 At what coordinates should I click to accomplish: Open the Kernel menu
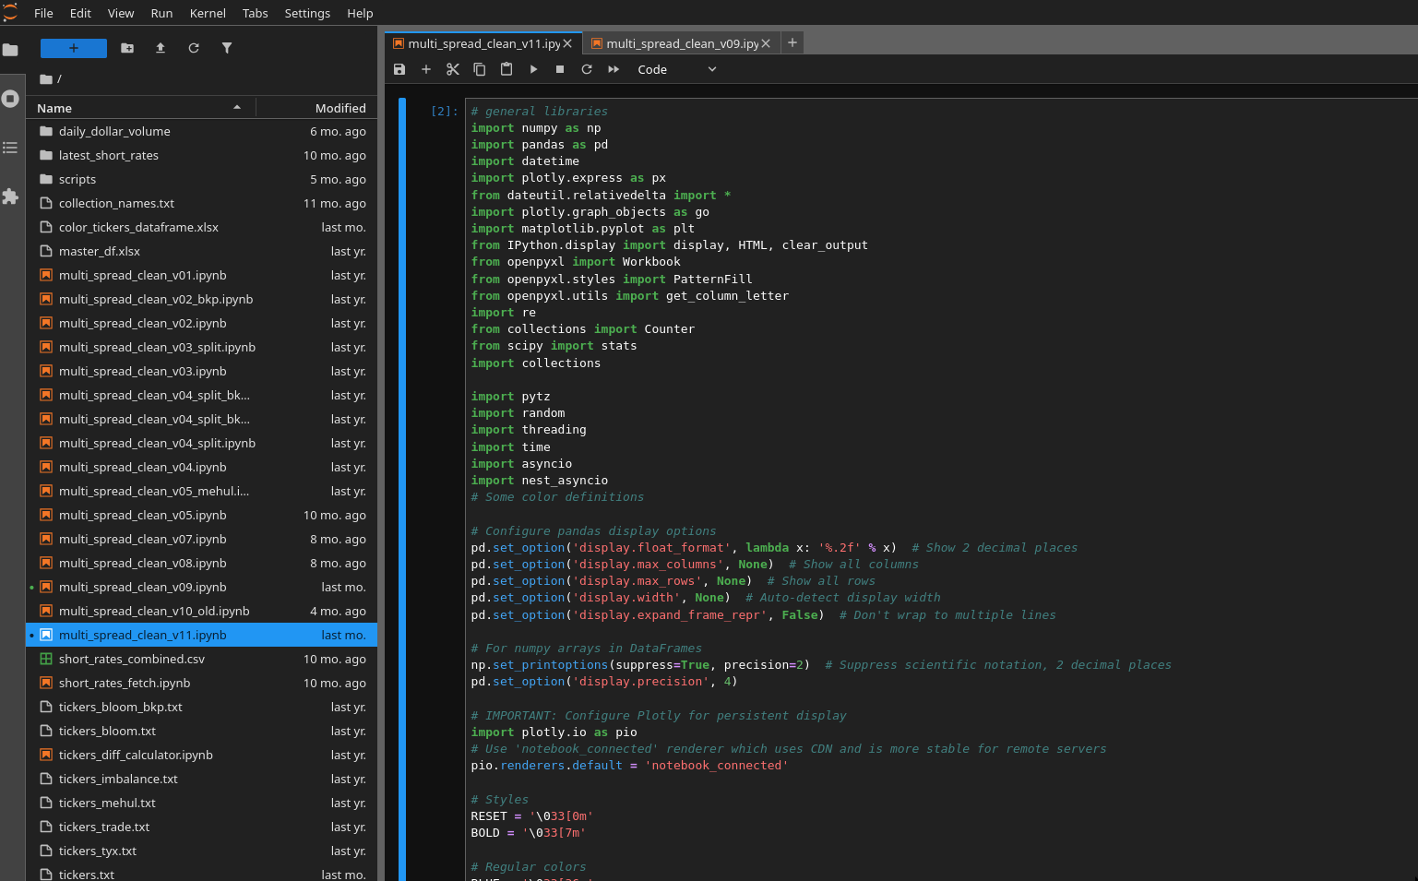[x=207, y=13]
